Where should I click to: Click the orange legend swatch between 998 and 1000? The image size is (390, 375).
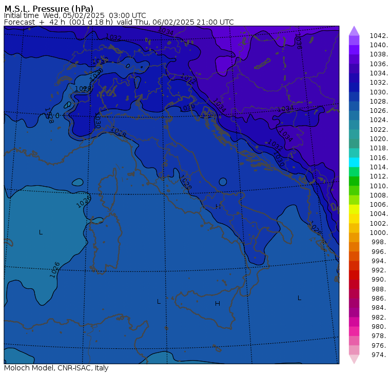[354, 237]
